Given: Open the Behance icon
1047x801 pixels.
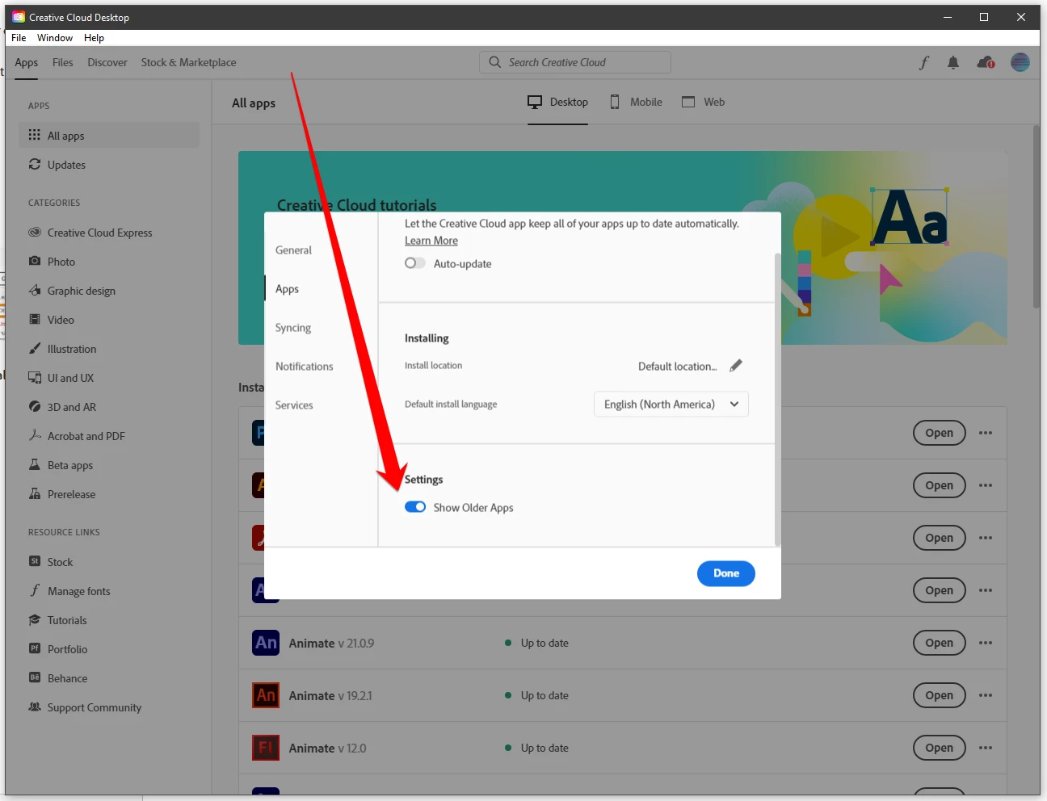Looking at the screenshot, I should tap(35, 677).
